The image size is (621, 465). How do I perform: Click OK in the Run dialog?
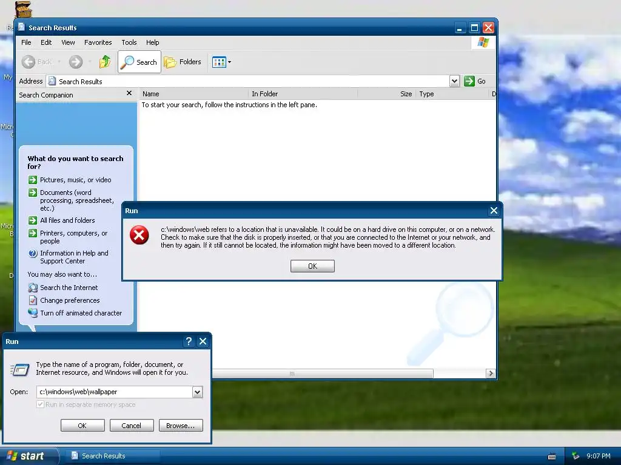pos(82,426)
